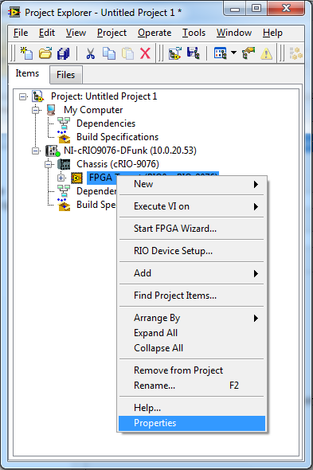313x470 pixels.
Task: Select Build Specifications under My Computer
Action: (117, 137)
